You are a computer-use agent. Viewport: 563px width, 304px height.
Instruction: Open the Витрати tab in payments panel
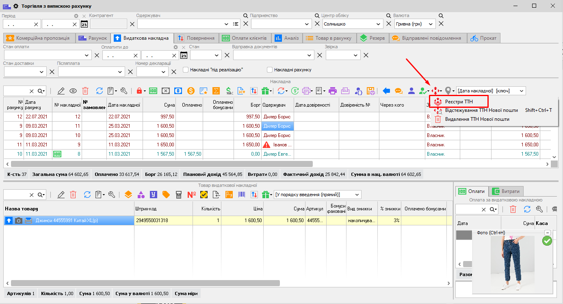click(x=506, y=191)
